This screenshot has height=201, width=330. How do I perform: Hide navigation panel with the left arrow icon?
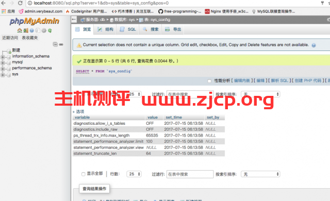[74, 20]
